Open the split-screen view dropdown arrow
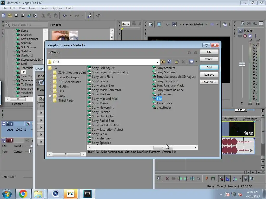Viewport: 266px width, 199px height. click(180, 24)
